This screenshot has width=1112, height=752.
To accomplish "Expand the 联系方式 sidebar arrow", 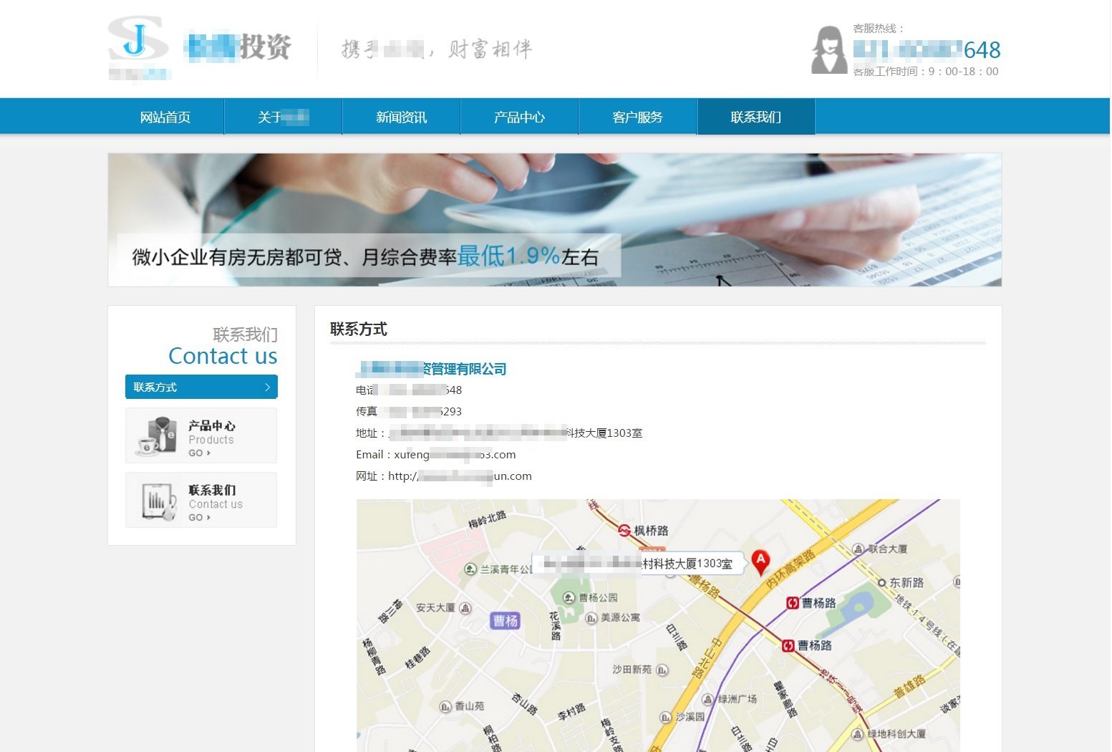I will coord(268,387).
